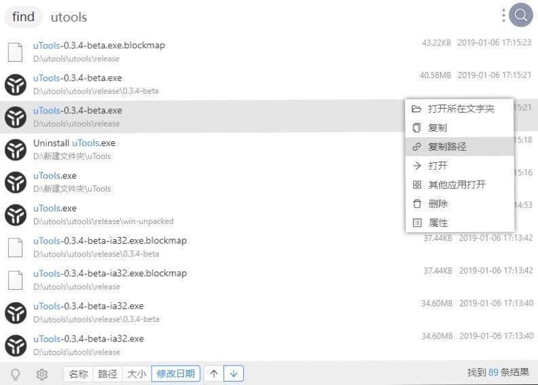Image resolution: width=538 pixels, height=385 pixels.
Task: Open 属性 from the context menu
Action: pyautogui.click(x=437, y=223)
